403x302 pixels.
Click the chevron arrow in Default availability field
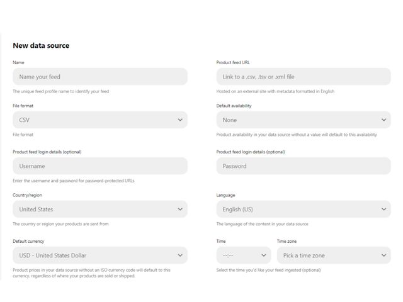(384, 120)
